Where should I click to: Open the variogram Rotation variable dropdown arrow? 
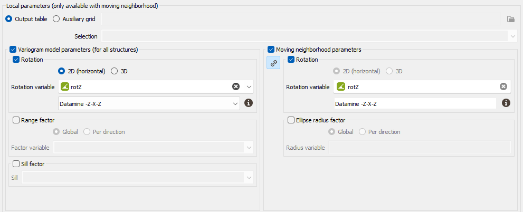point(249,86)
